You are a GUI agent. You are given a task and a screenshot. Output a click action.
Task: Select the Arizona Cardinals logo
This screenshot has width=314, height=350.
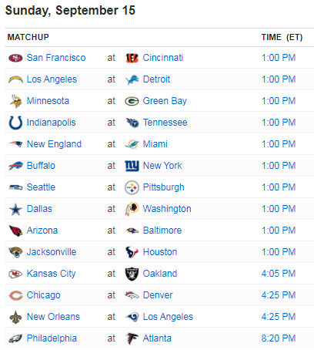tap(15, 231)
